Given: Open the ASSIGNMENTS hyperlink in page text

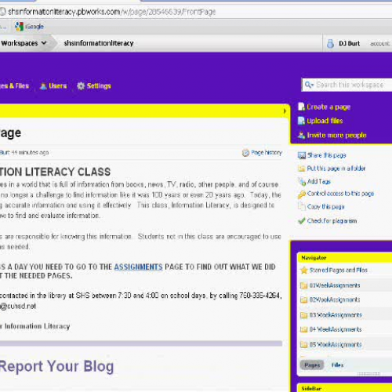Looking at the screenshot, I should (138, 267).
